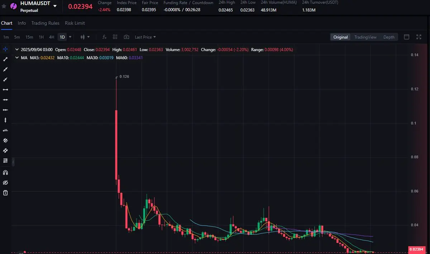Click the 0.126 high price marker

coord(124,76)
